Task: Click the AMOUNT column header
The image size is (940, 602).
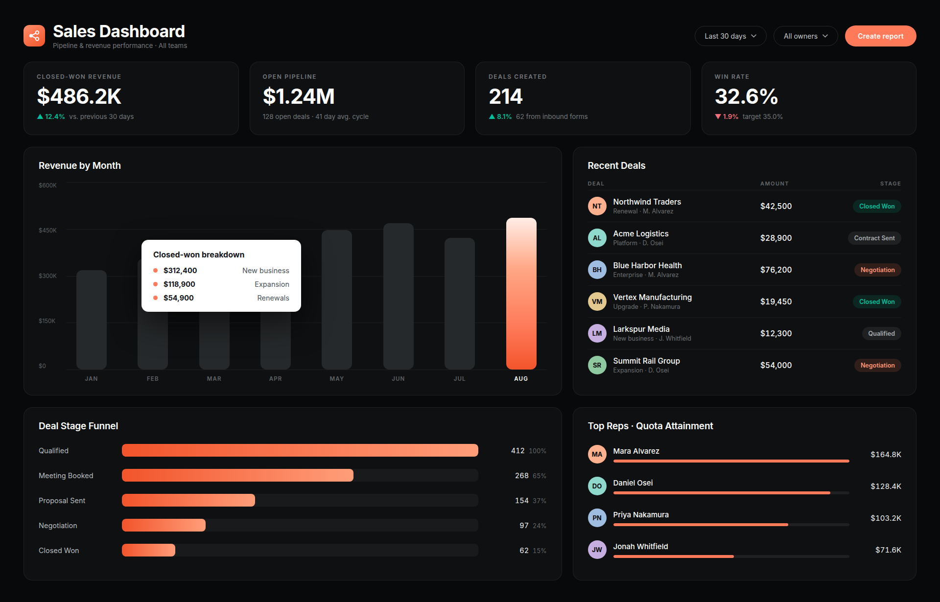Action: [x=774, y=184]
